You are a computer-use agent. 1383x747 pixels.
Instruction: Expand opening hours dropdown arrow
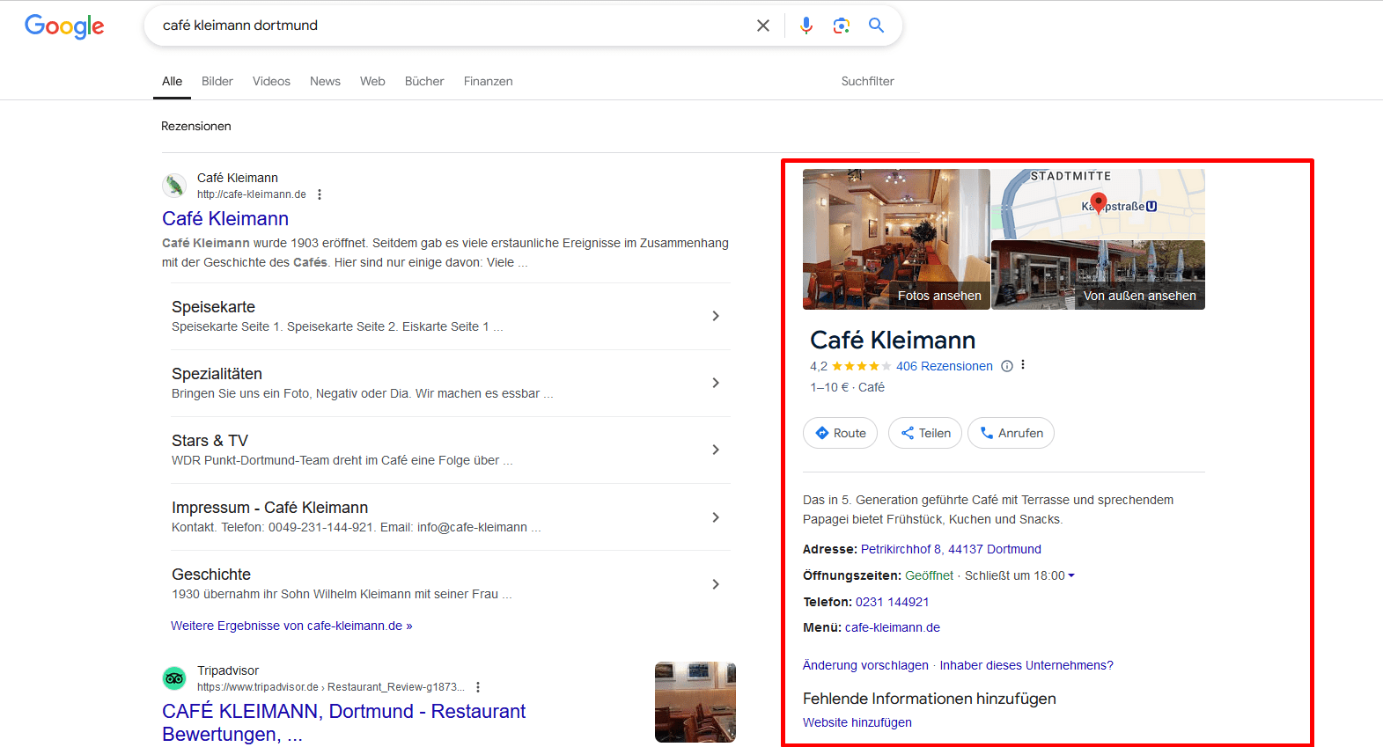click(x=1071, y=575)
